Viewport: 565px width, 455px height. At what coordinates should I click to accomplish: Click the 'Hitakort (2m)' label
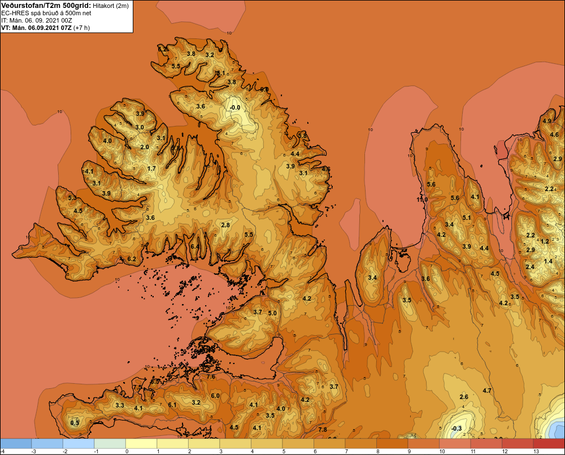coord(110,6)
